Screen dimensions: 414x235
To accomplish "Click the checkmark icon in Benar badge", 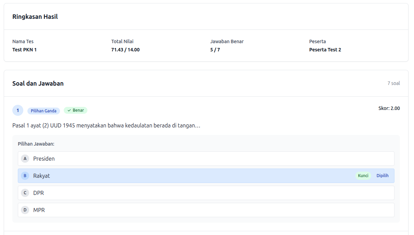I will (x=70, y=110).
